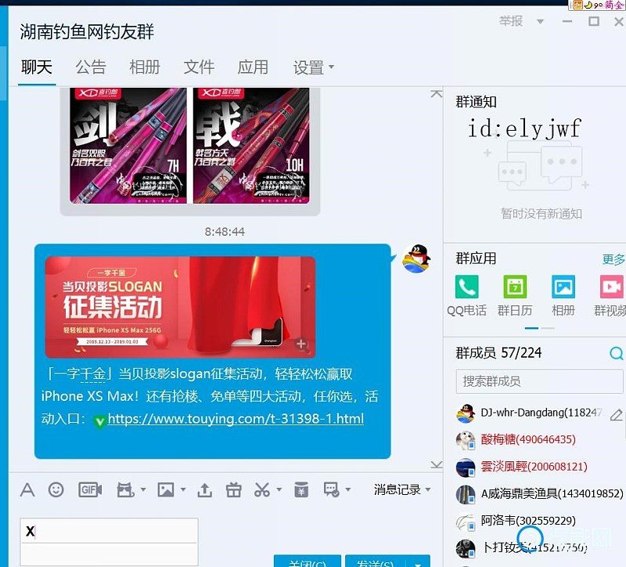Click into the 搜索群成员 search field
This screenshot has width=626, height=567.
(x=539, y=381)
